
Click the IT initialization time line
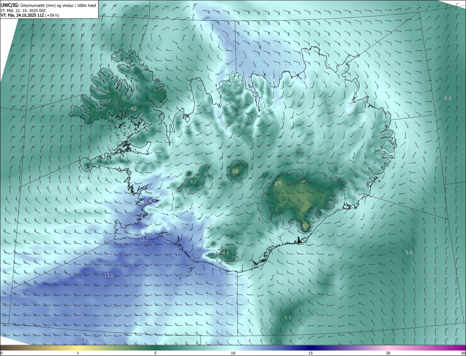(x=23, y=10)
